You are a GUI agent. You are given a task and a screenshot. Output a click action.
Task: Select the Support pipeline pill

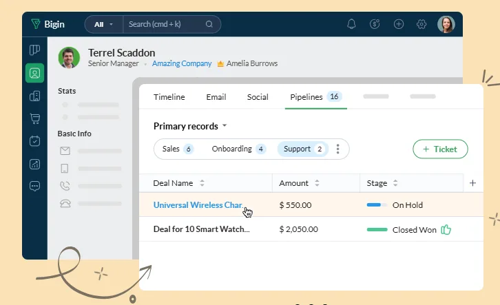[302, 149]
